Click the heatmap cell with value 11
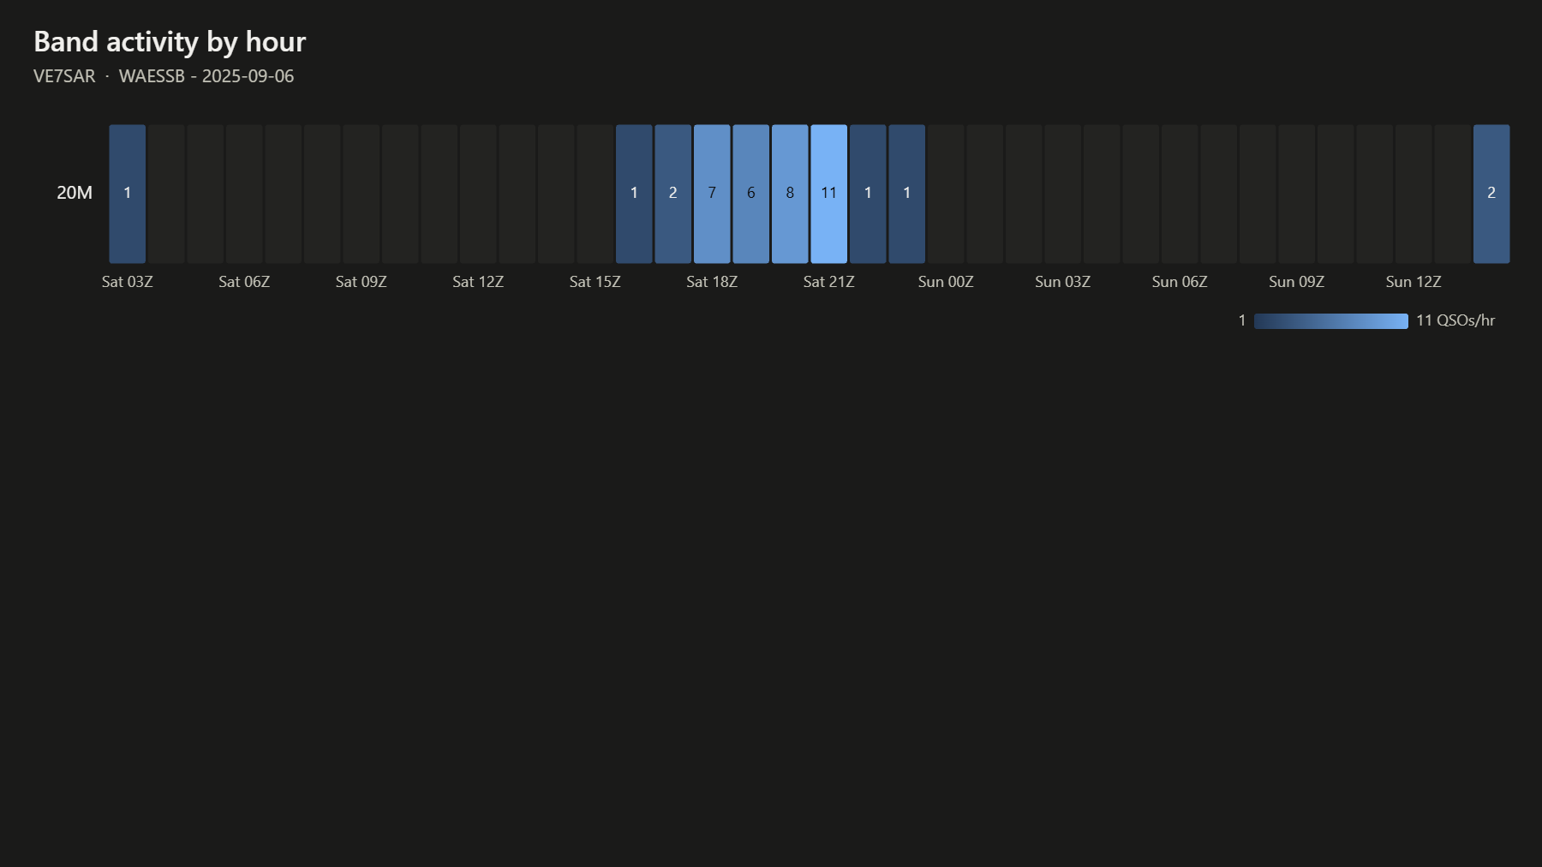1542x867 pixels. 828,194
